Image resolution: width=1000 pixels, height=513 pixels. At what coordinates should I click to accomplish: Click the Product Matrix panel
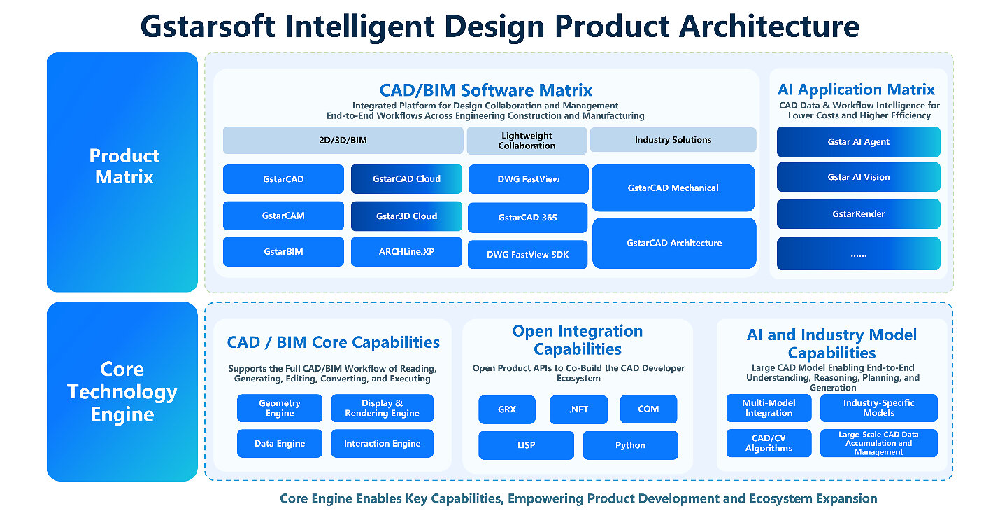coord(122,172)
